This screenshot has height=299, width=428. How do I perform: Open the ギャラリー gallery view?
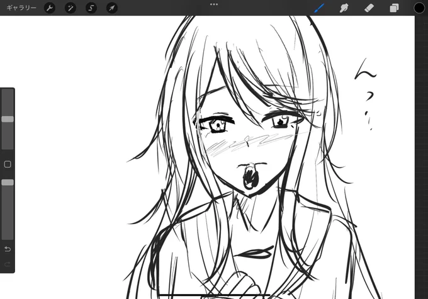click(21, 8)
